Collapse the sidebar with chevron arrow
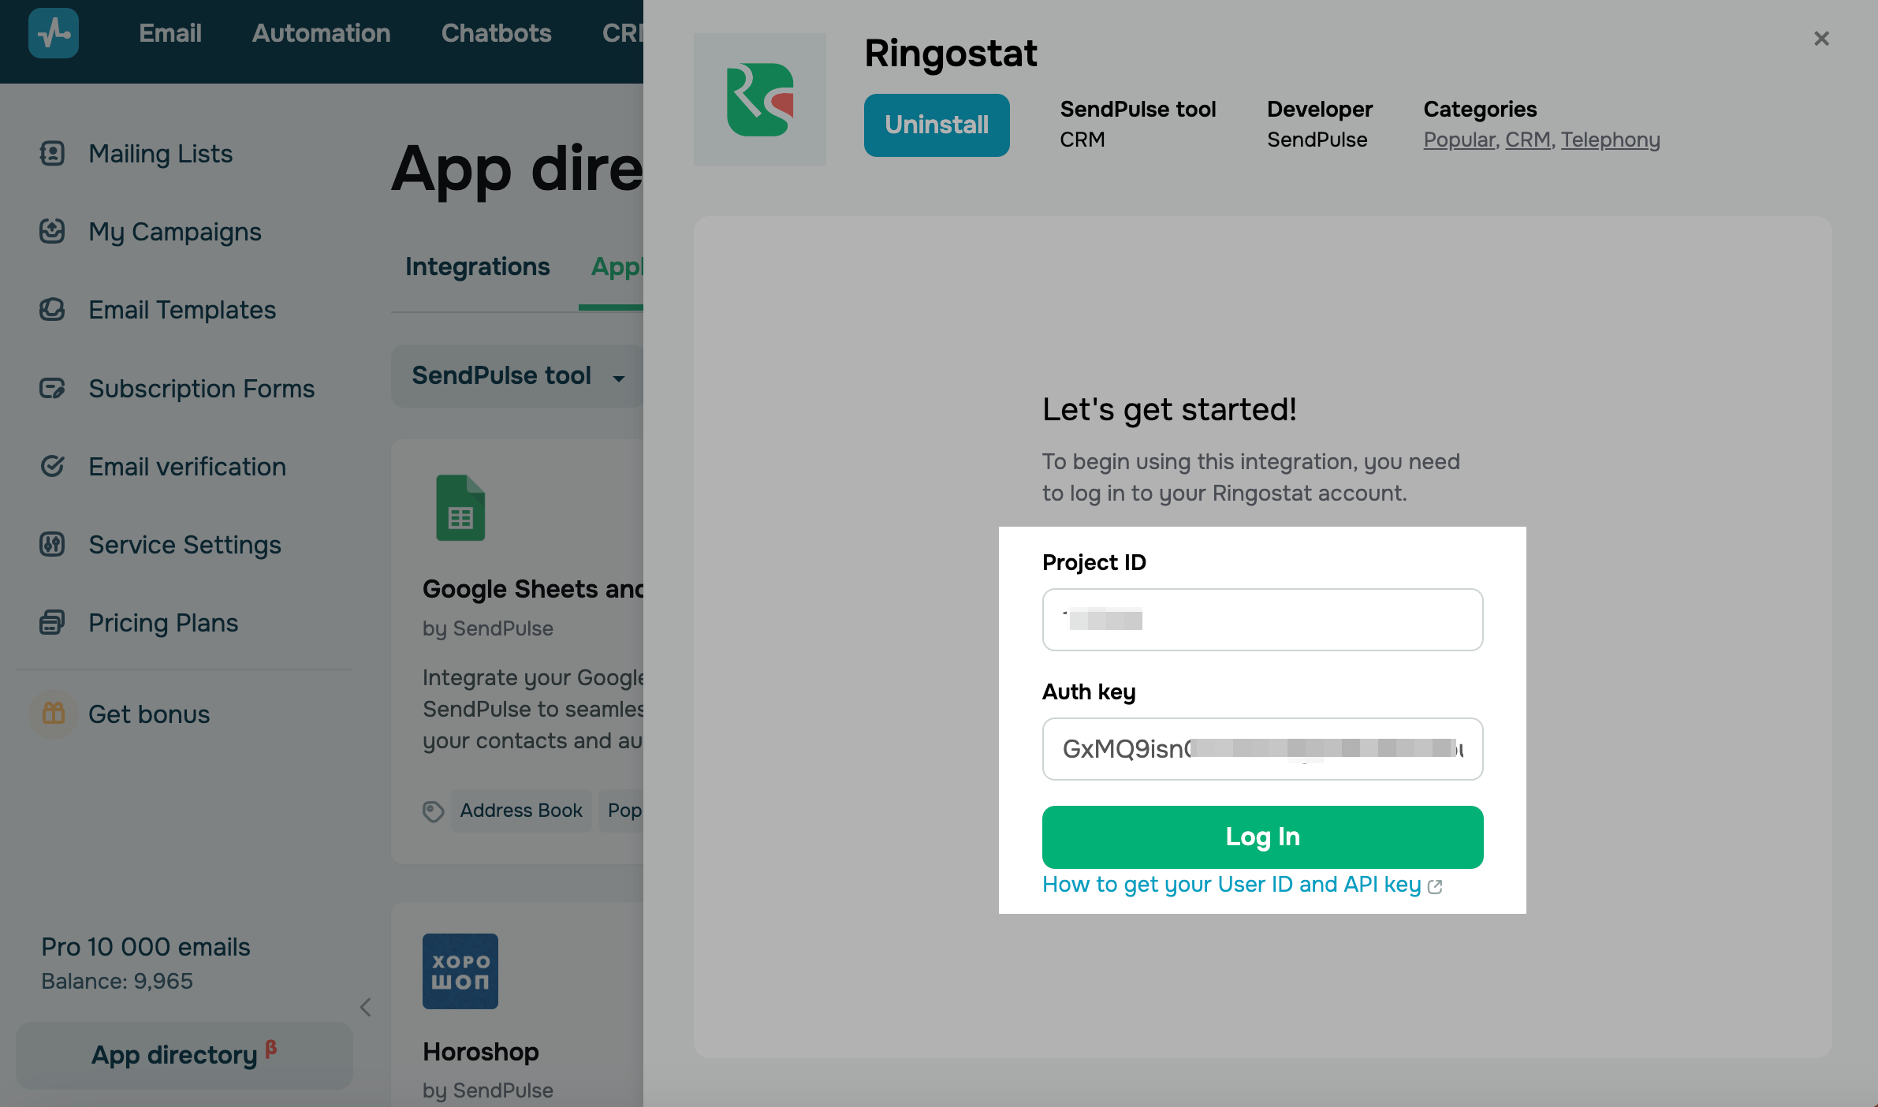The image size is (1878, 1107). (365, 1007)
